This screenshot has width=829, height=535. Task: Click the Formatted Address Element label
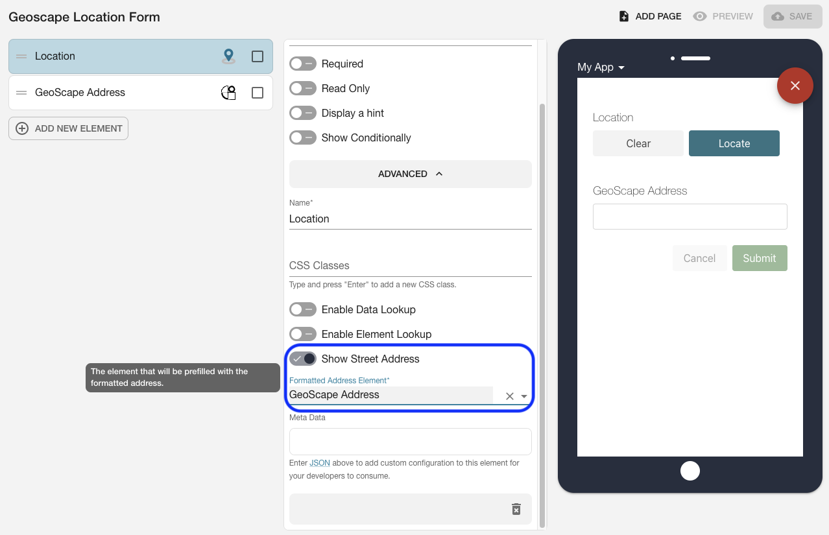click(339, 380)
